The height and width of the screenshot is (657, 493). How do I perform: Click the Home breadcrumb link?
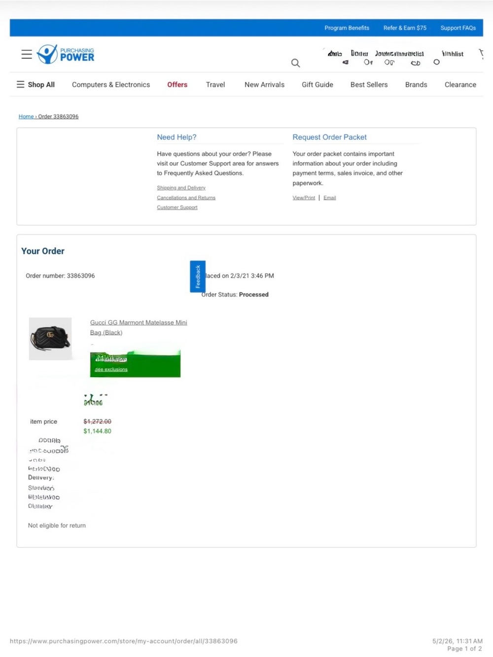click(x=26, y=116)
